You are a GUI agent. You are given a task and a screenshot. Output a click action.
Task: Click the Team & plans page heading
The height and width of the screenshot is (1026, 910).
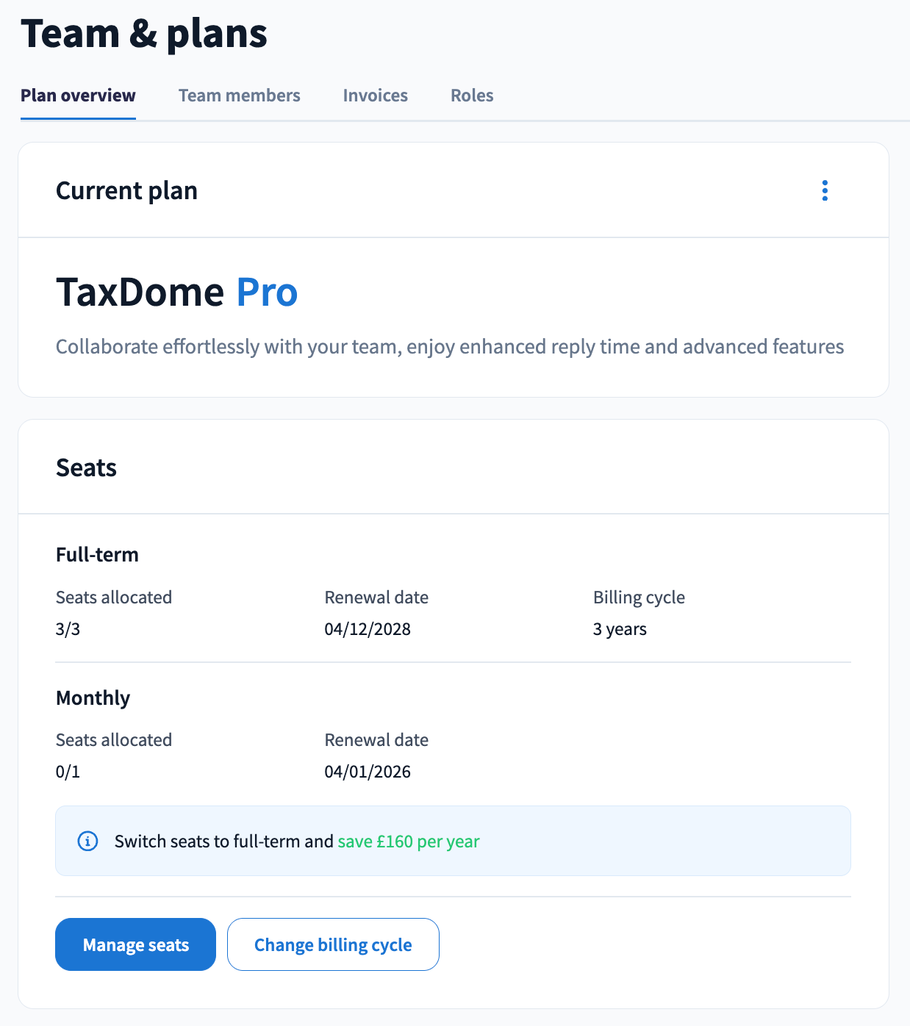[x=144, y=34]
